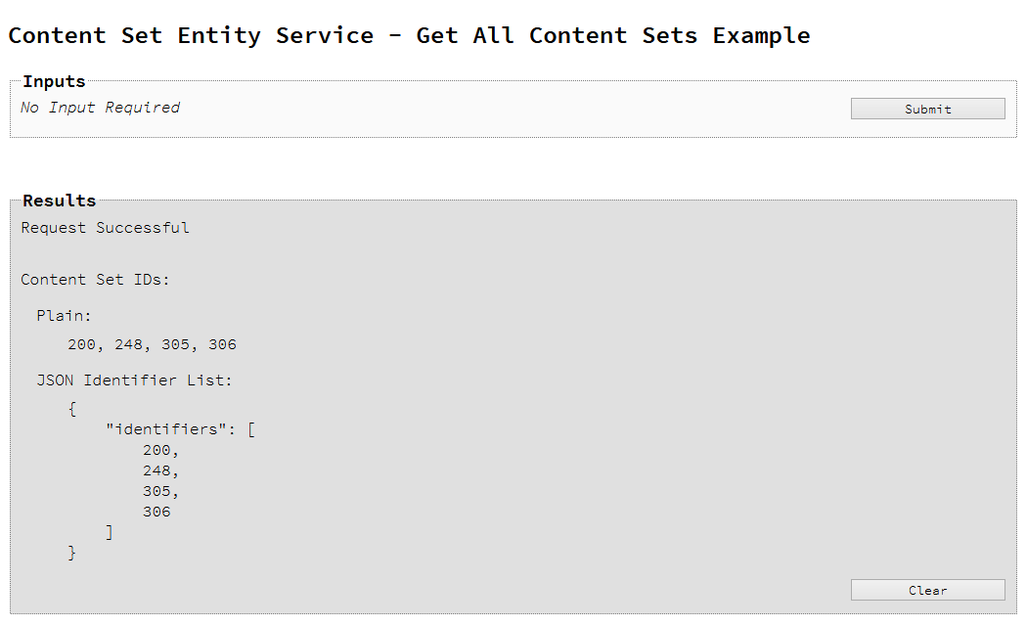Click the closing curly brace of JSON

click(x=72, y=553)
